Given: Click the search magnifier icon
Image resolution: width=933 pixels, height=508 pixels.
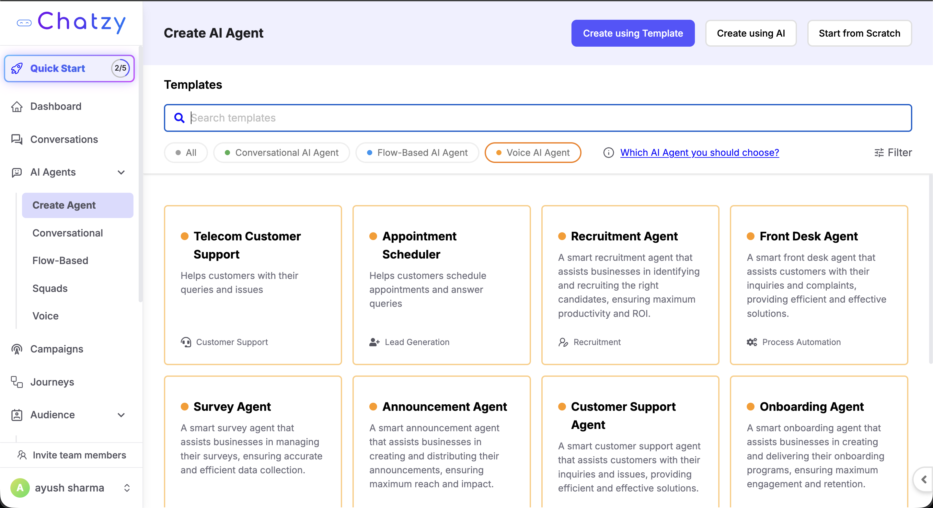Looking at the screenshot, I should [x=179, y=118].
